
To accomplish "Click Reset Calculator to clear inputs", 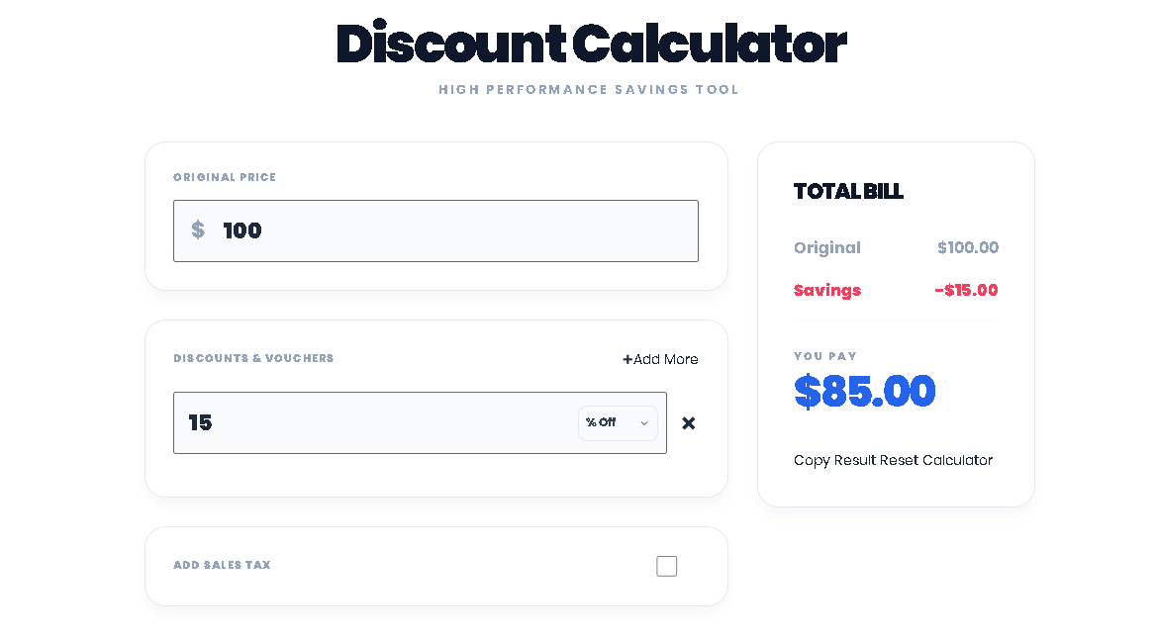I will point(934,460).
